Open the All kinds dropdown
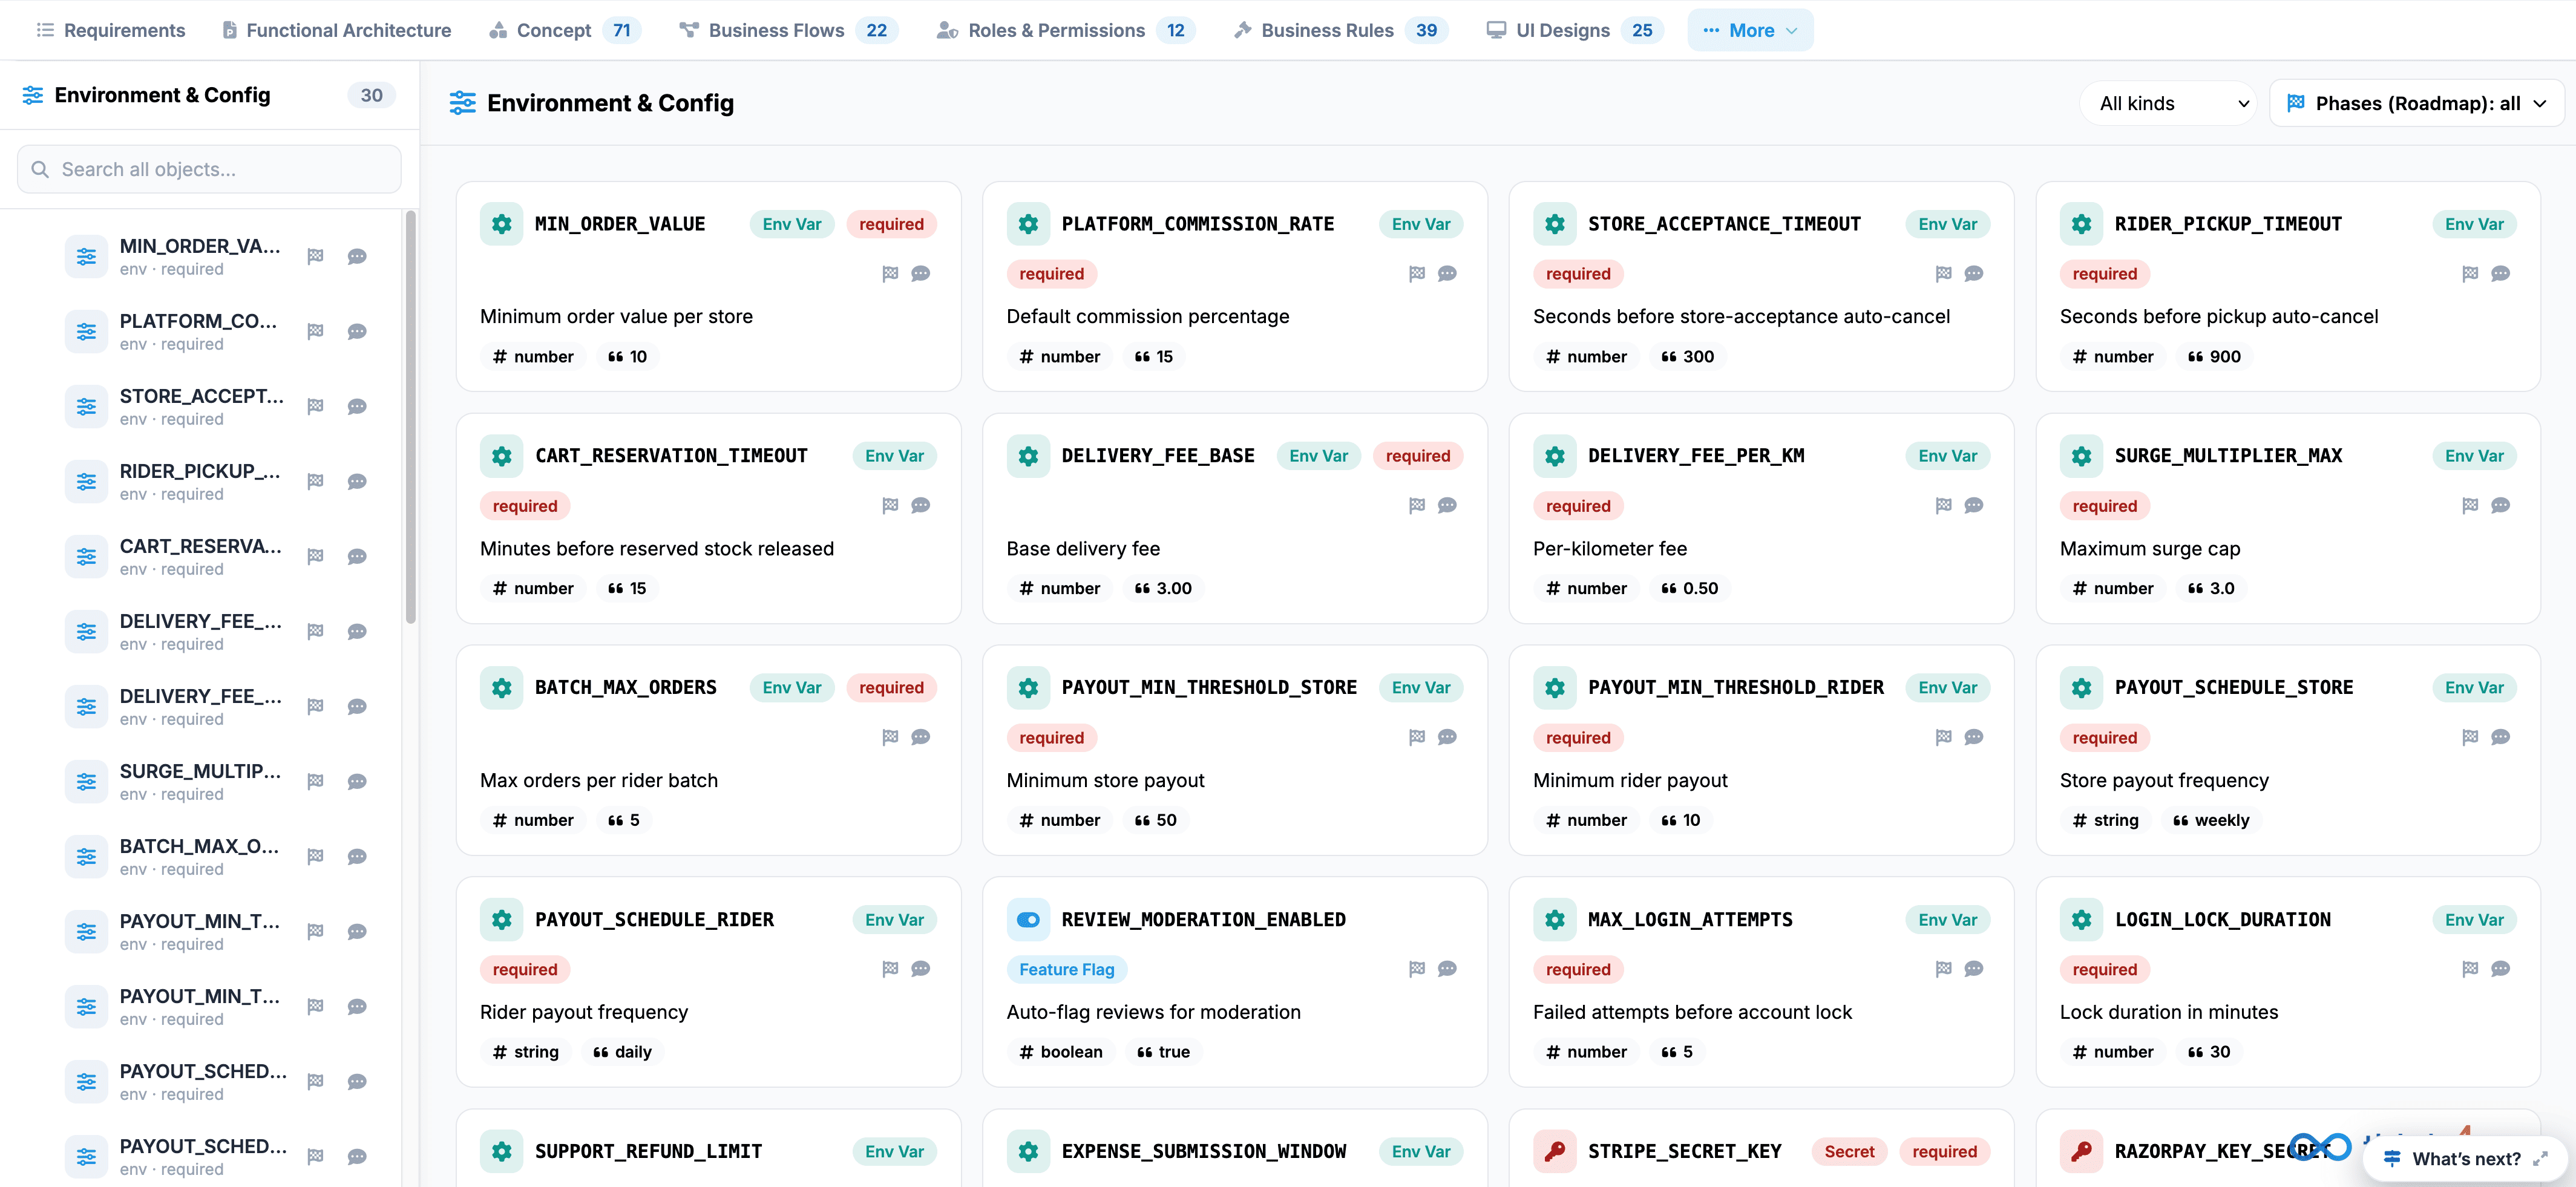 pyautogui.click(x=2167, y=104)
